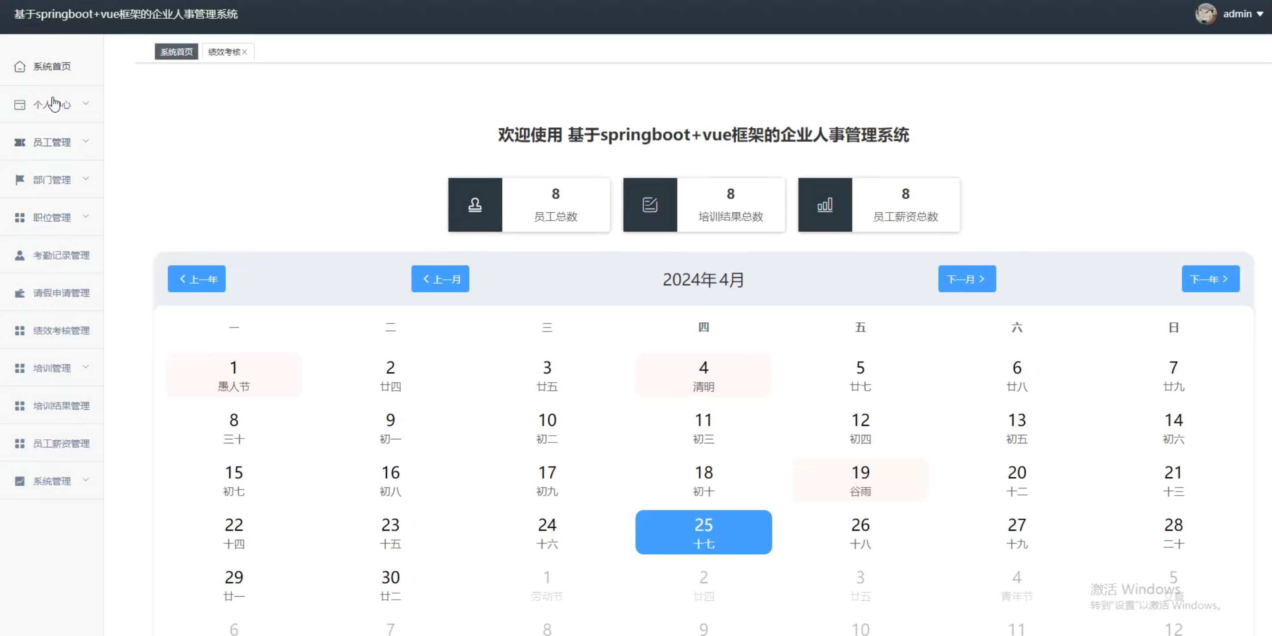Open 考勤记录管理 in the sidebar
The width and height of the screenshot is (1272, 636).
52,256
